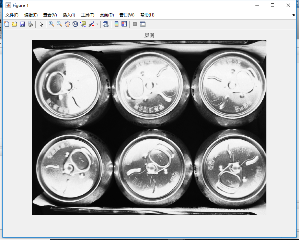The image size is (299, 240).
Task: Select the Brush/Select Data tool
Action: [x=91, y=24]
